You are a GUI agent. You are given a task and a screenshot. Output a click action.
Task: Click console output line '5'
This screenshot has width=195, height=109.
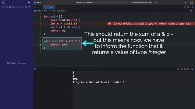coord(73,73)
